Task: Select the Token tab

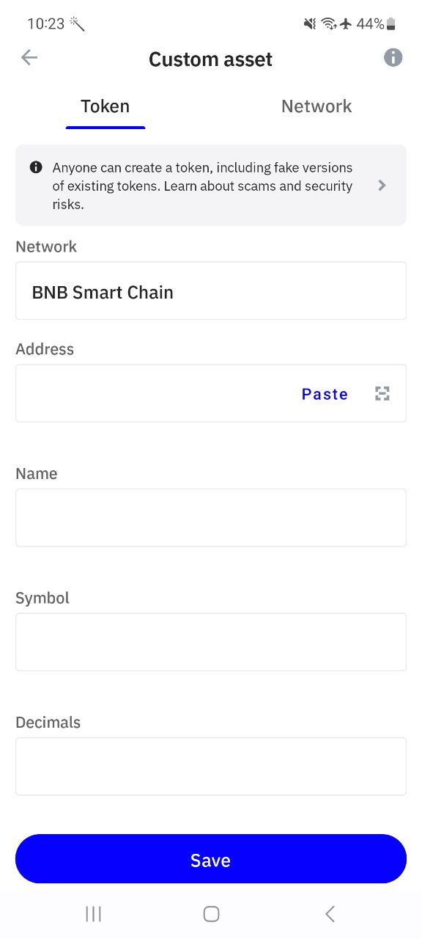Action: (105, 106)
